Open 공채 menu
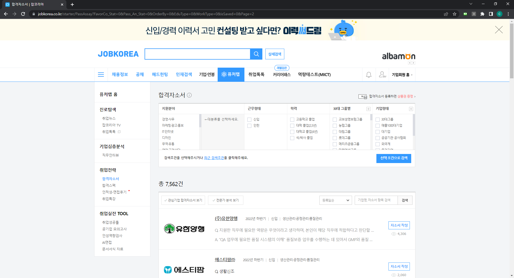 pos(140,75)
